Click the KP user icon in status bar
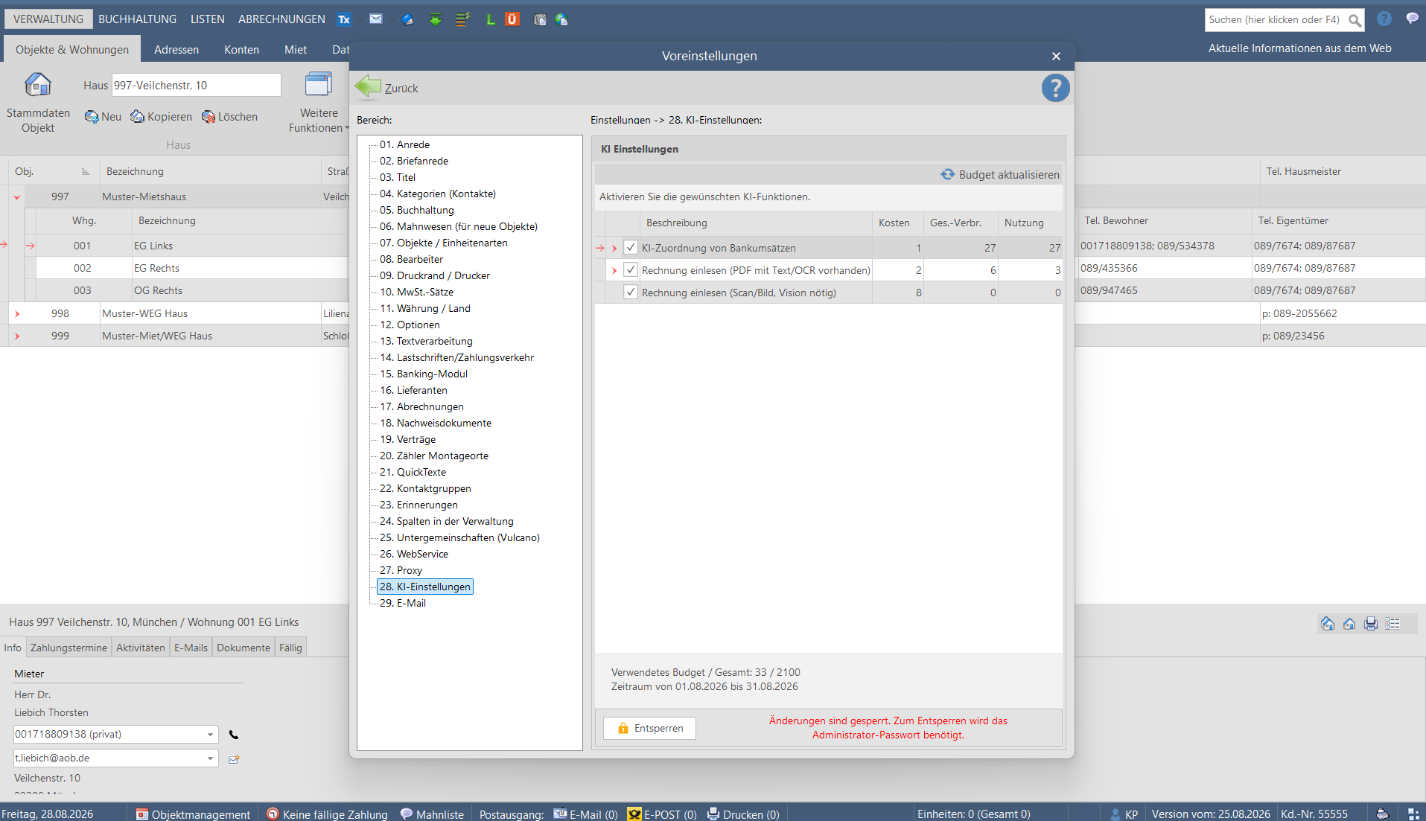This screenshot has width=1426, height=821. 1115,814
